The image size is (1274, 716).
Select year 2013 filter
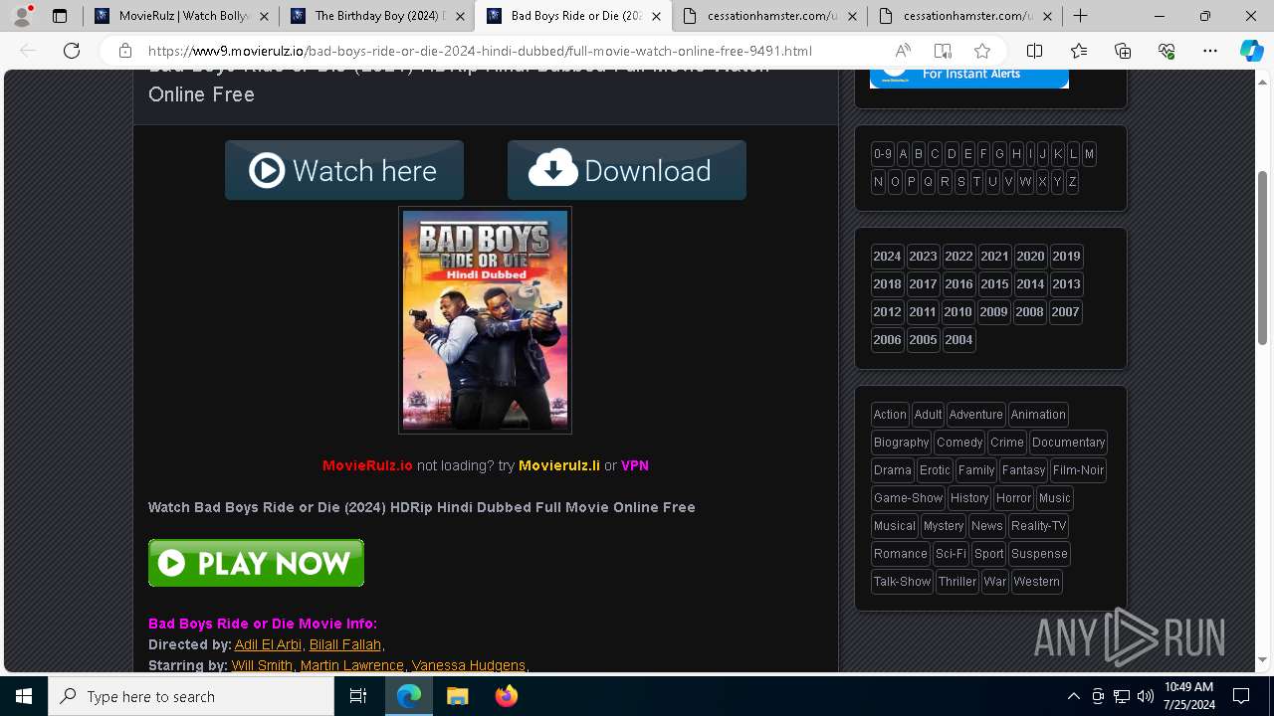click(1066, 284)
